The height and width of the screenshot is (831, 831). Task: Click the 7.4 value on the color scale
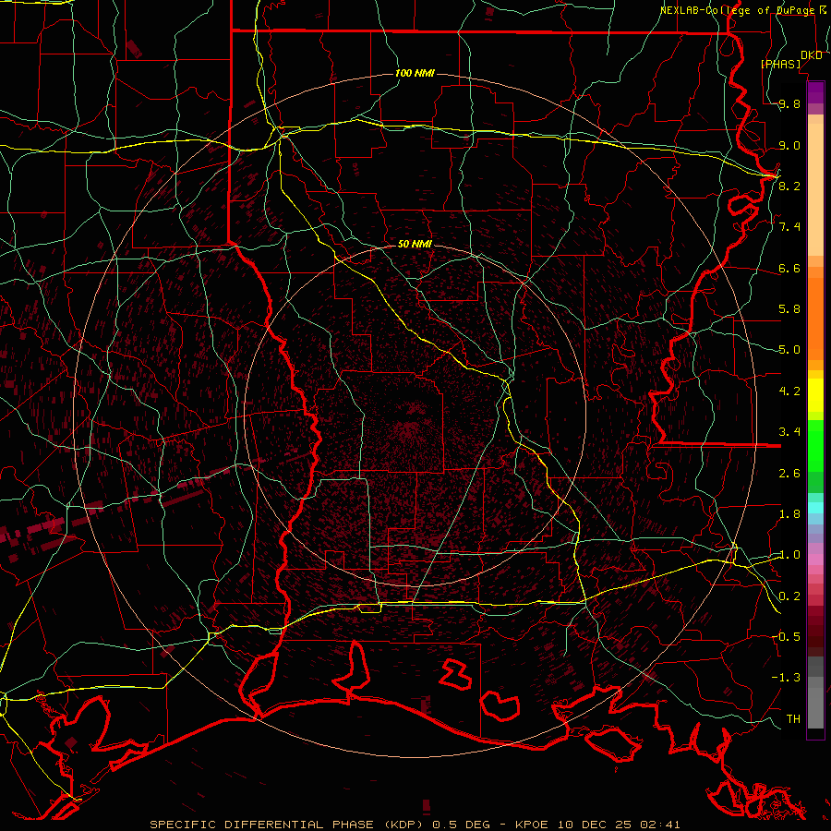coord(789,227)
